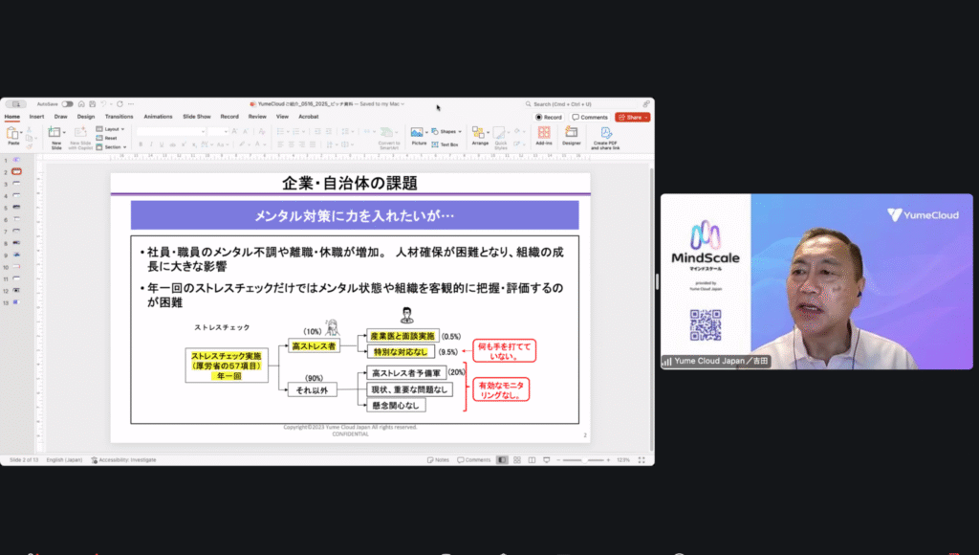The height and width of the screenshot is (555, 979).
Task: Click the Picture icon in ribbon
Action: [x=417, y=132]
